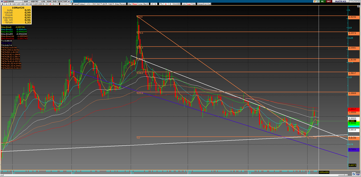
Task: Click the T.Sil delete all button
Action: [x=103, y=4]
